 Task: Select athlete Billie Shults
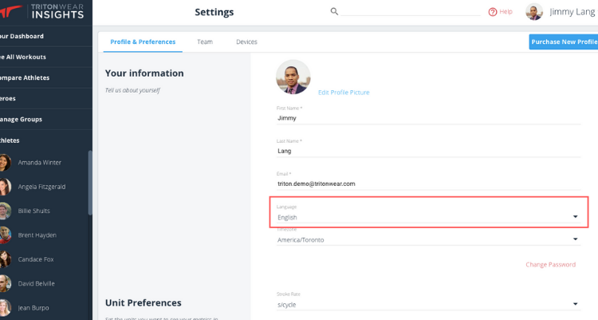click(x=33, y=211)
